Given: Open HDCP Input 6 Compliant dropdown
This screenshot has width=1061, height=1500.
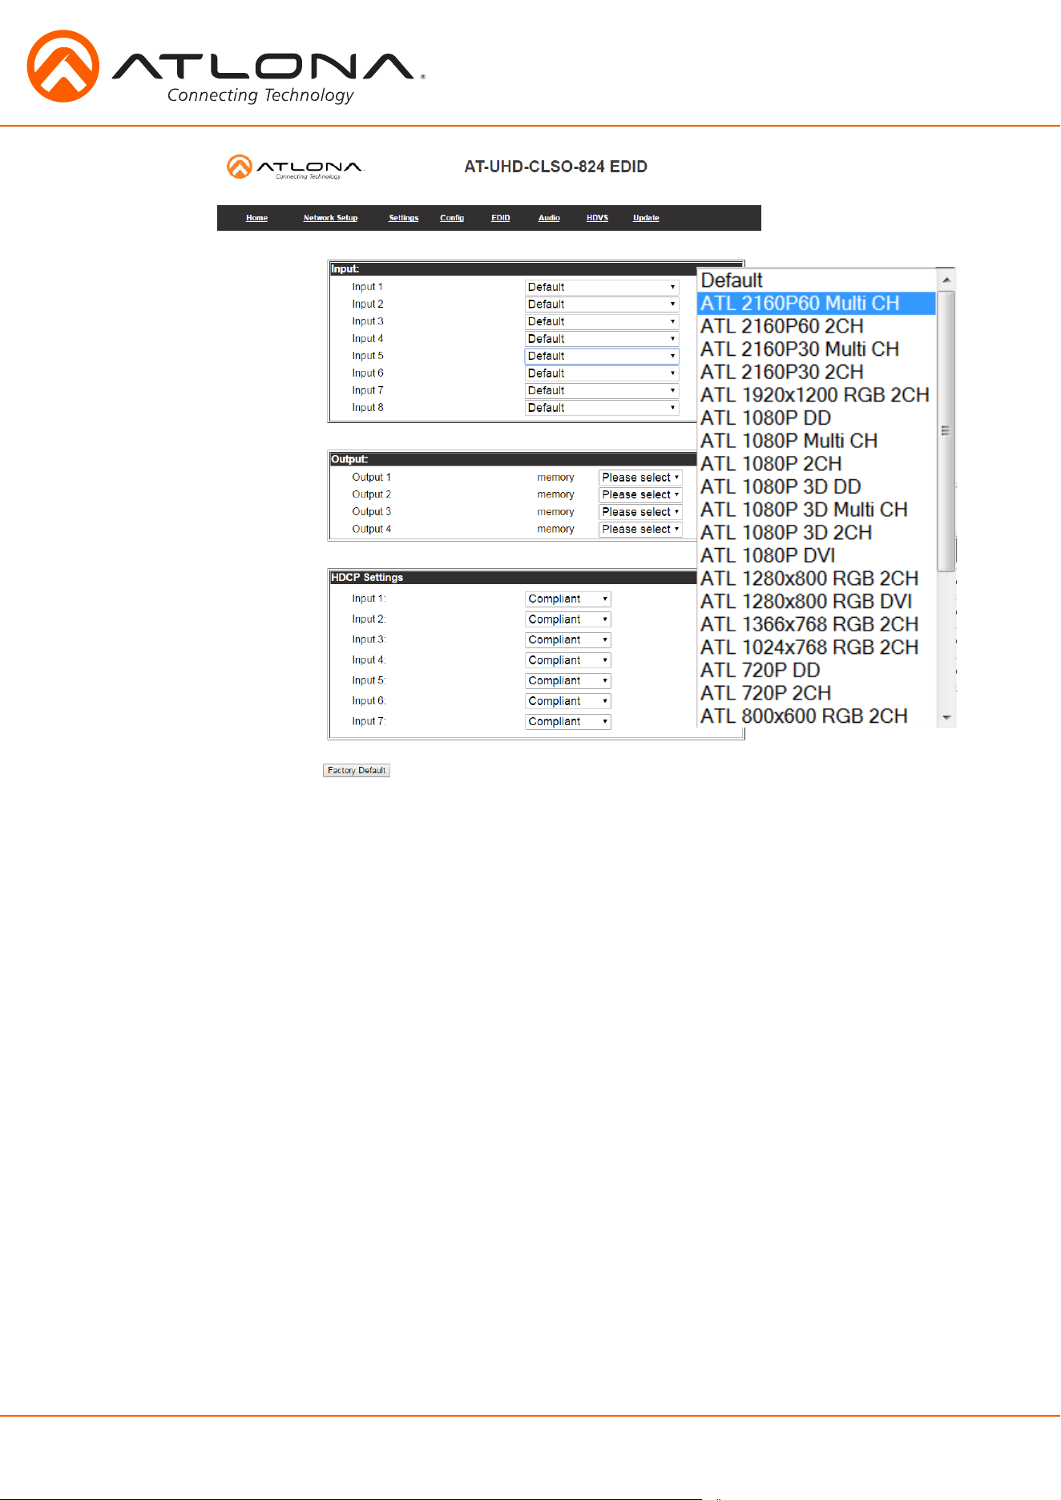Looking at the screenshot, I should (x=568, y=701).
